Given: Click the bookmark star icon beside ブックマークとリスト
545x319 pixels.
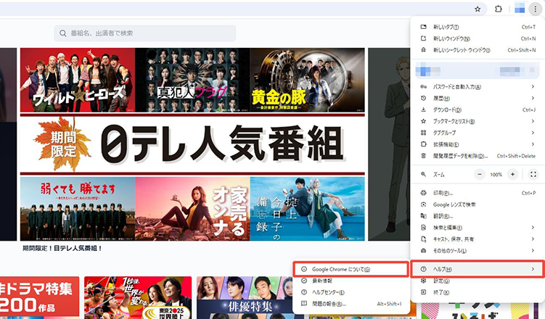Looking at the screenshot, I should coord(423,121).
